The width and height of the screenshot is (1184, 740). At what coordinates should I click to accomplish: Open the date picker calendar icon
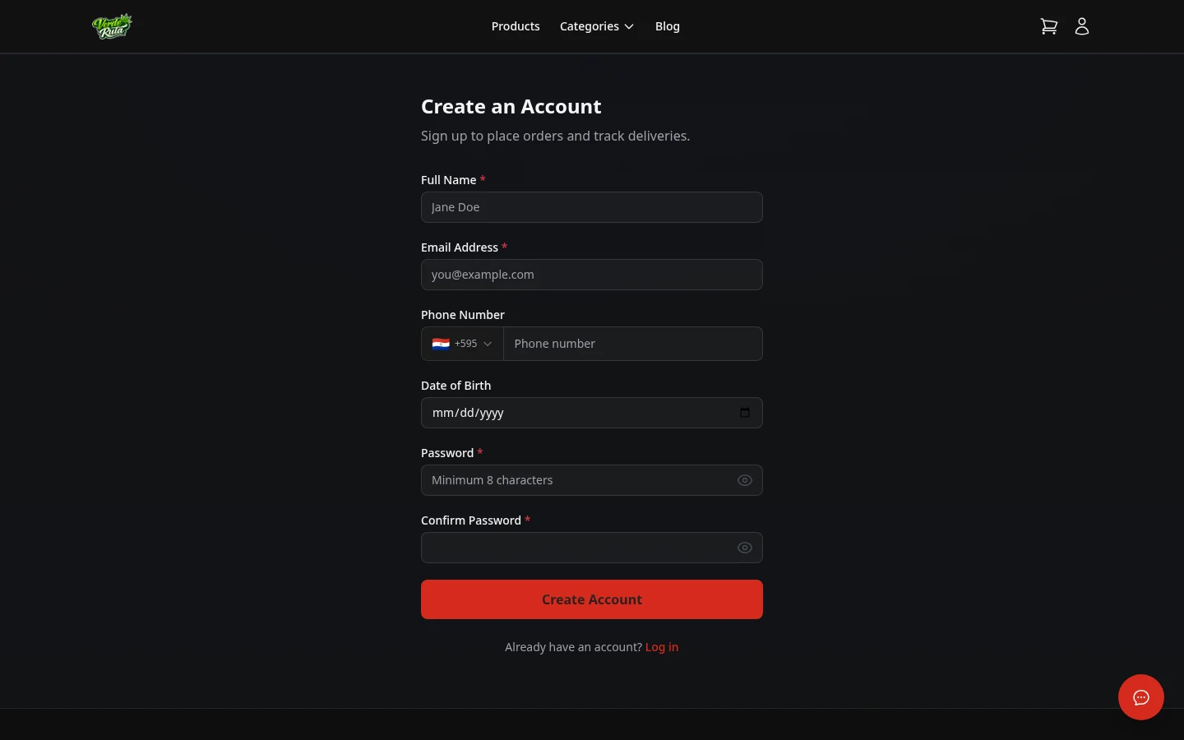(x=745, y=412)
